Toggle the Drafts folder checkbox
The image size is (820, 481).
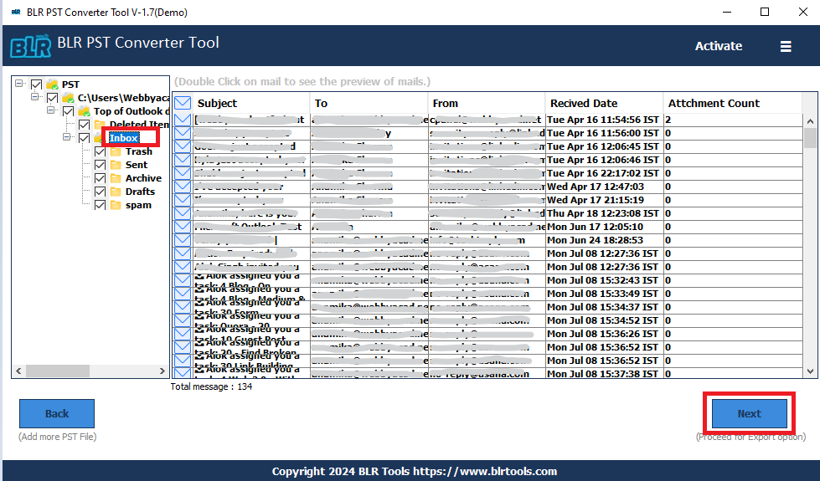pos(100,192)
